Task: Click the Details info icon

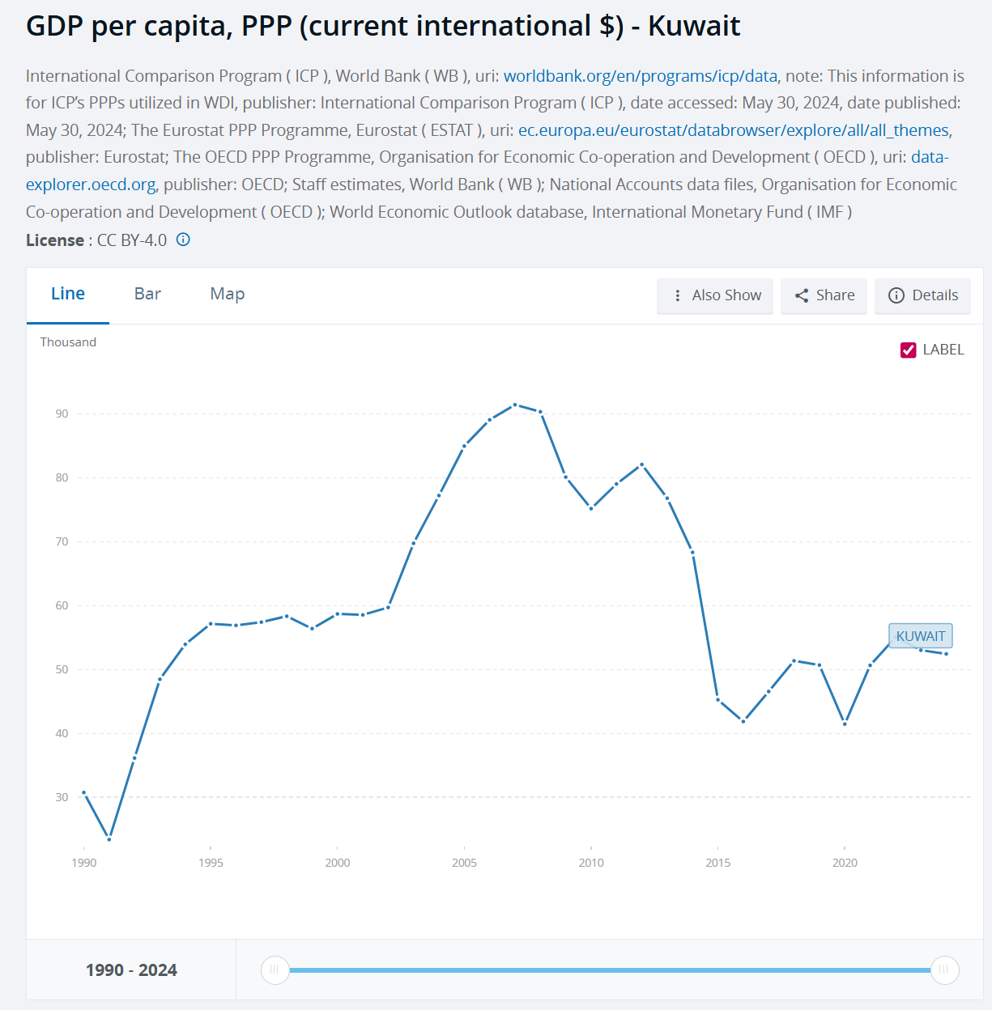Action: click(x=896, y=296)
